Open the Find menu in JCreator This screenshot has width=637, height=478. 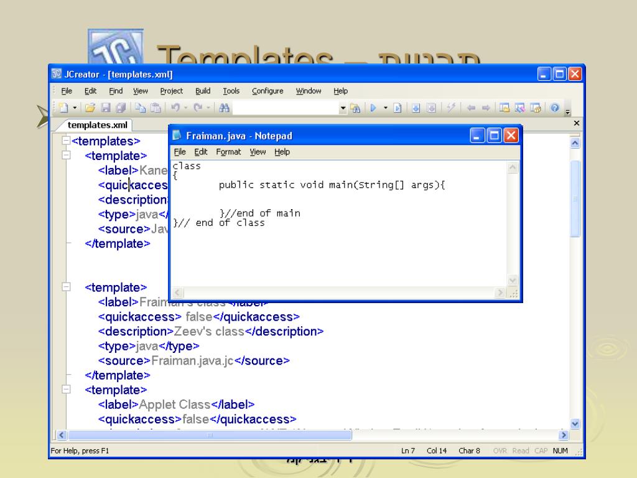(x=115, y=91)
